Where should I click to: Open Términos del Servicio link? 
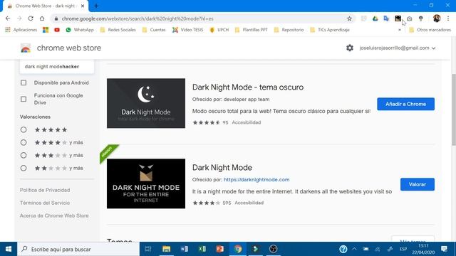pos(45,203)
